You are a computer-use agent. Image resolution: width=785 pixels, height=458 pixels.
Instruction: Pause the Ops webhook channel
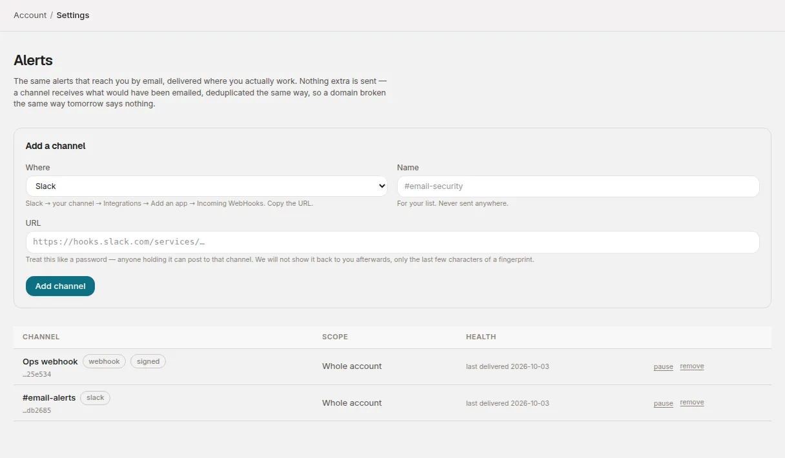click(x=663, y=366)
